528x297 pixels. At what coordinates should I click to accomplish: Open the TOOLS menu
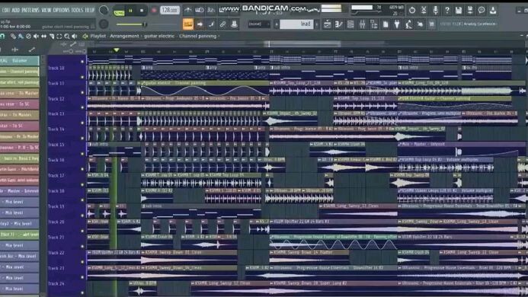pos(77,11)
